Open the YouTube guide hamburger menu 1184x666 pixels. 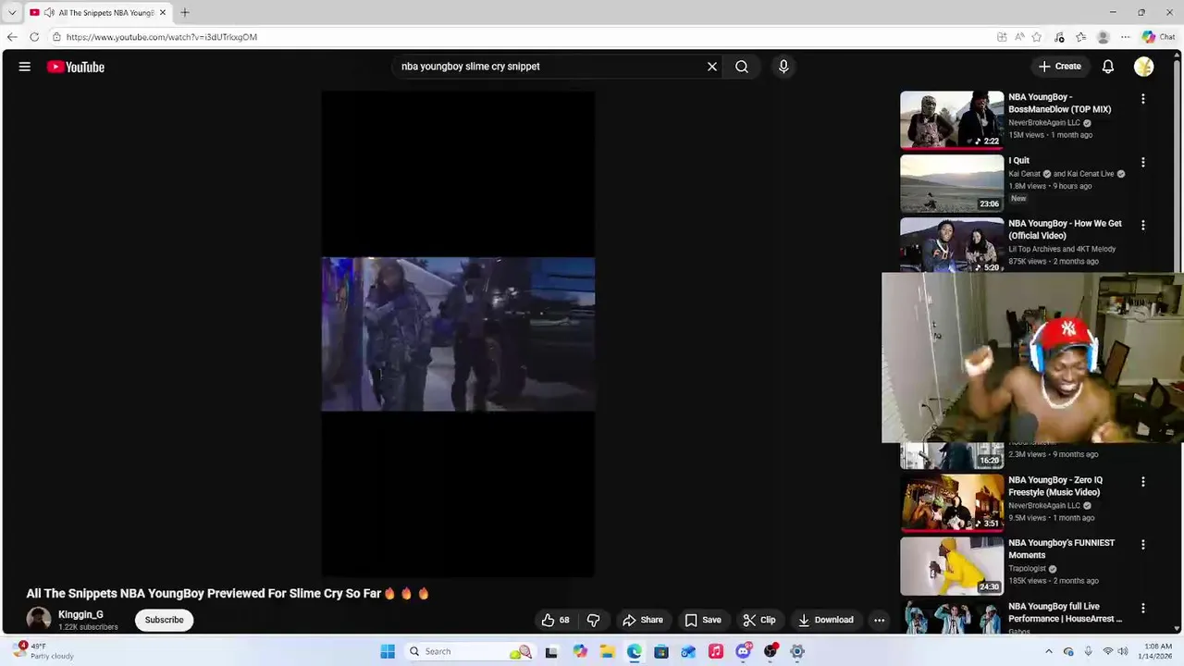25,67
